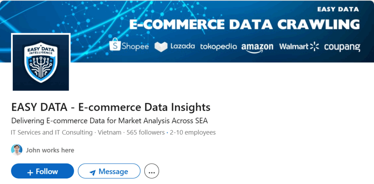Click the Coupang logo in banner
The height and width of the screenshot is (184, 374).
point(342,47)
